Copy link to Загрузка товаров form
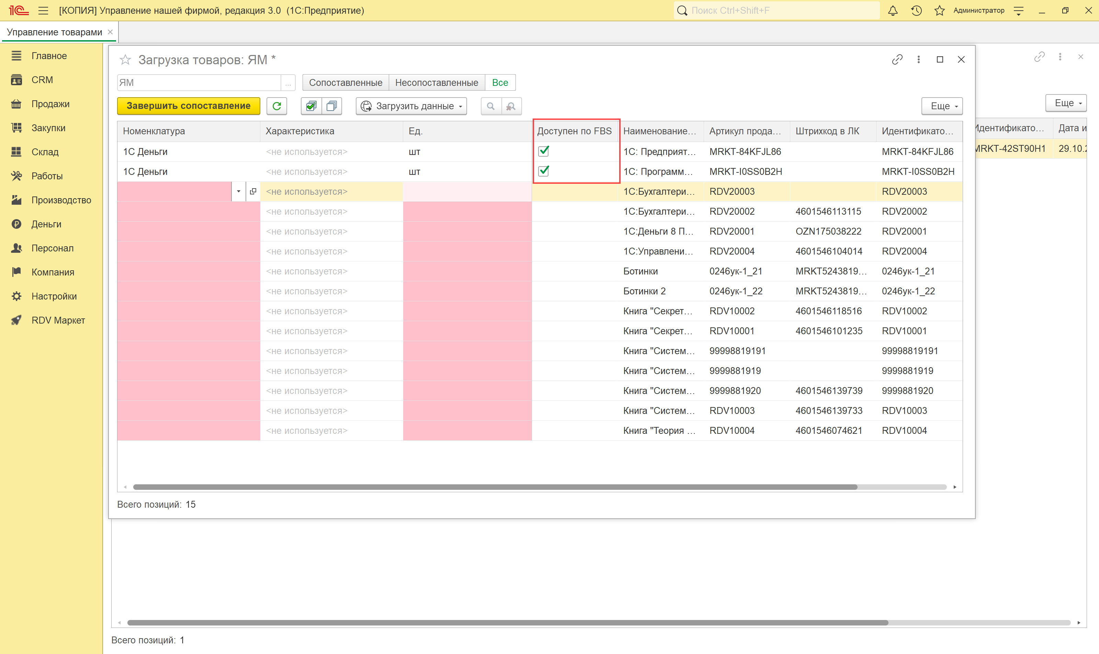The width and height of the screenshot is (1099, 654). 897,59
